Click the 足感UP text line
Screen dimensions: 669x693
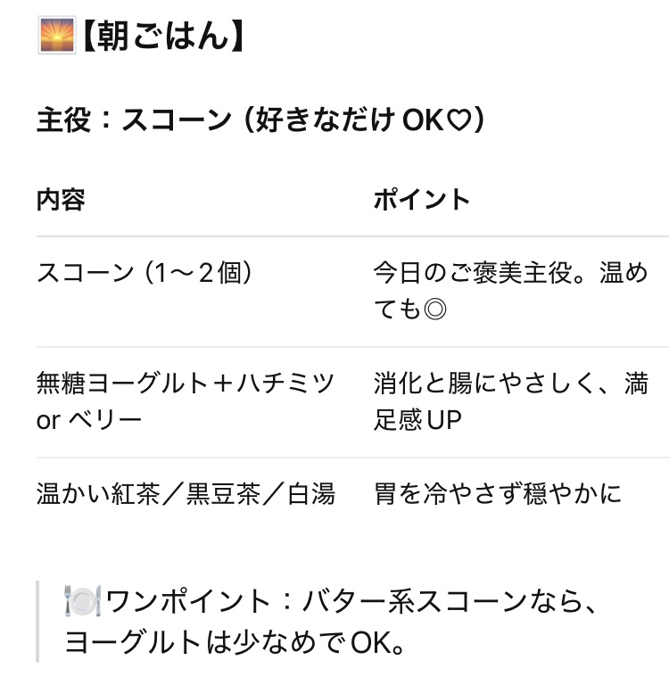417,420
